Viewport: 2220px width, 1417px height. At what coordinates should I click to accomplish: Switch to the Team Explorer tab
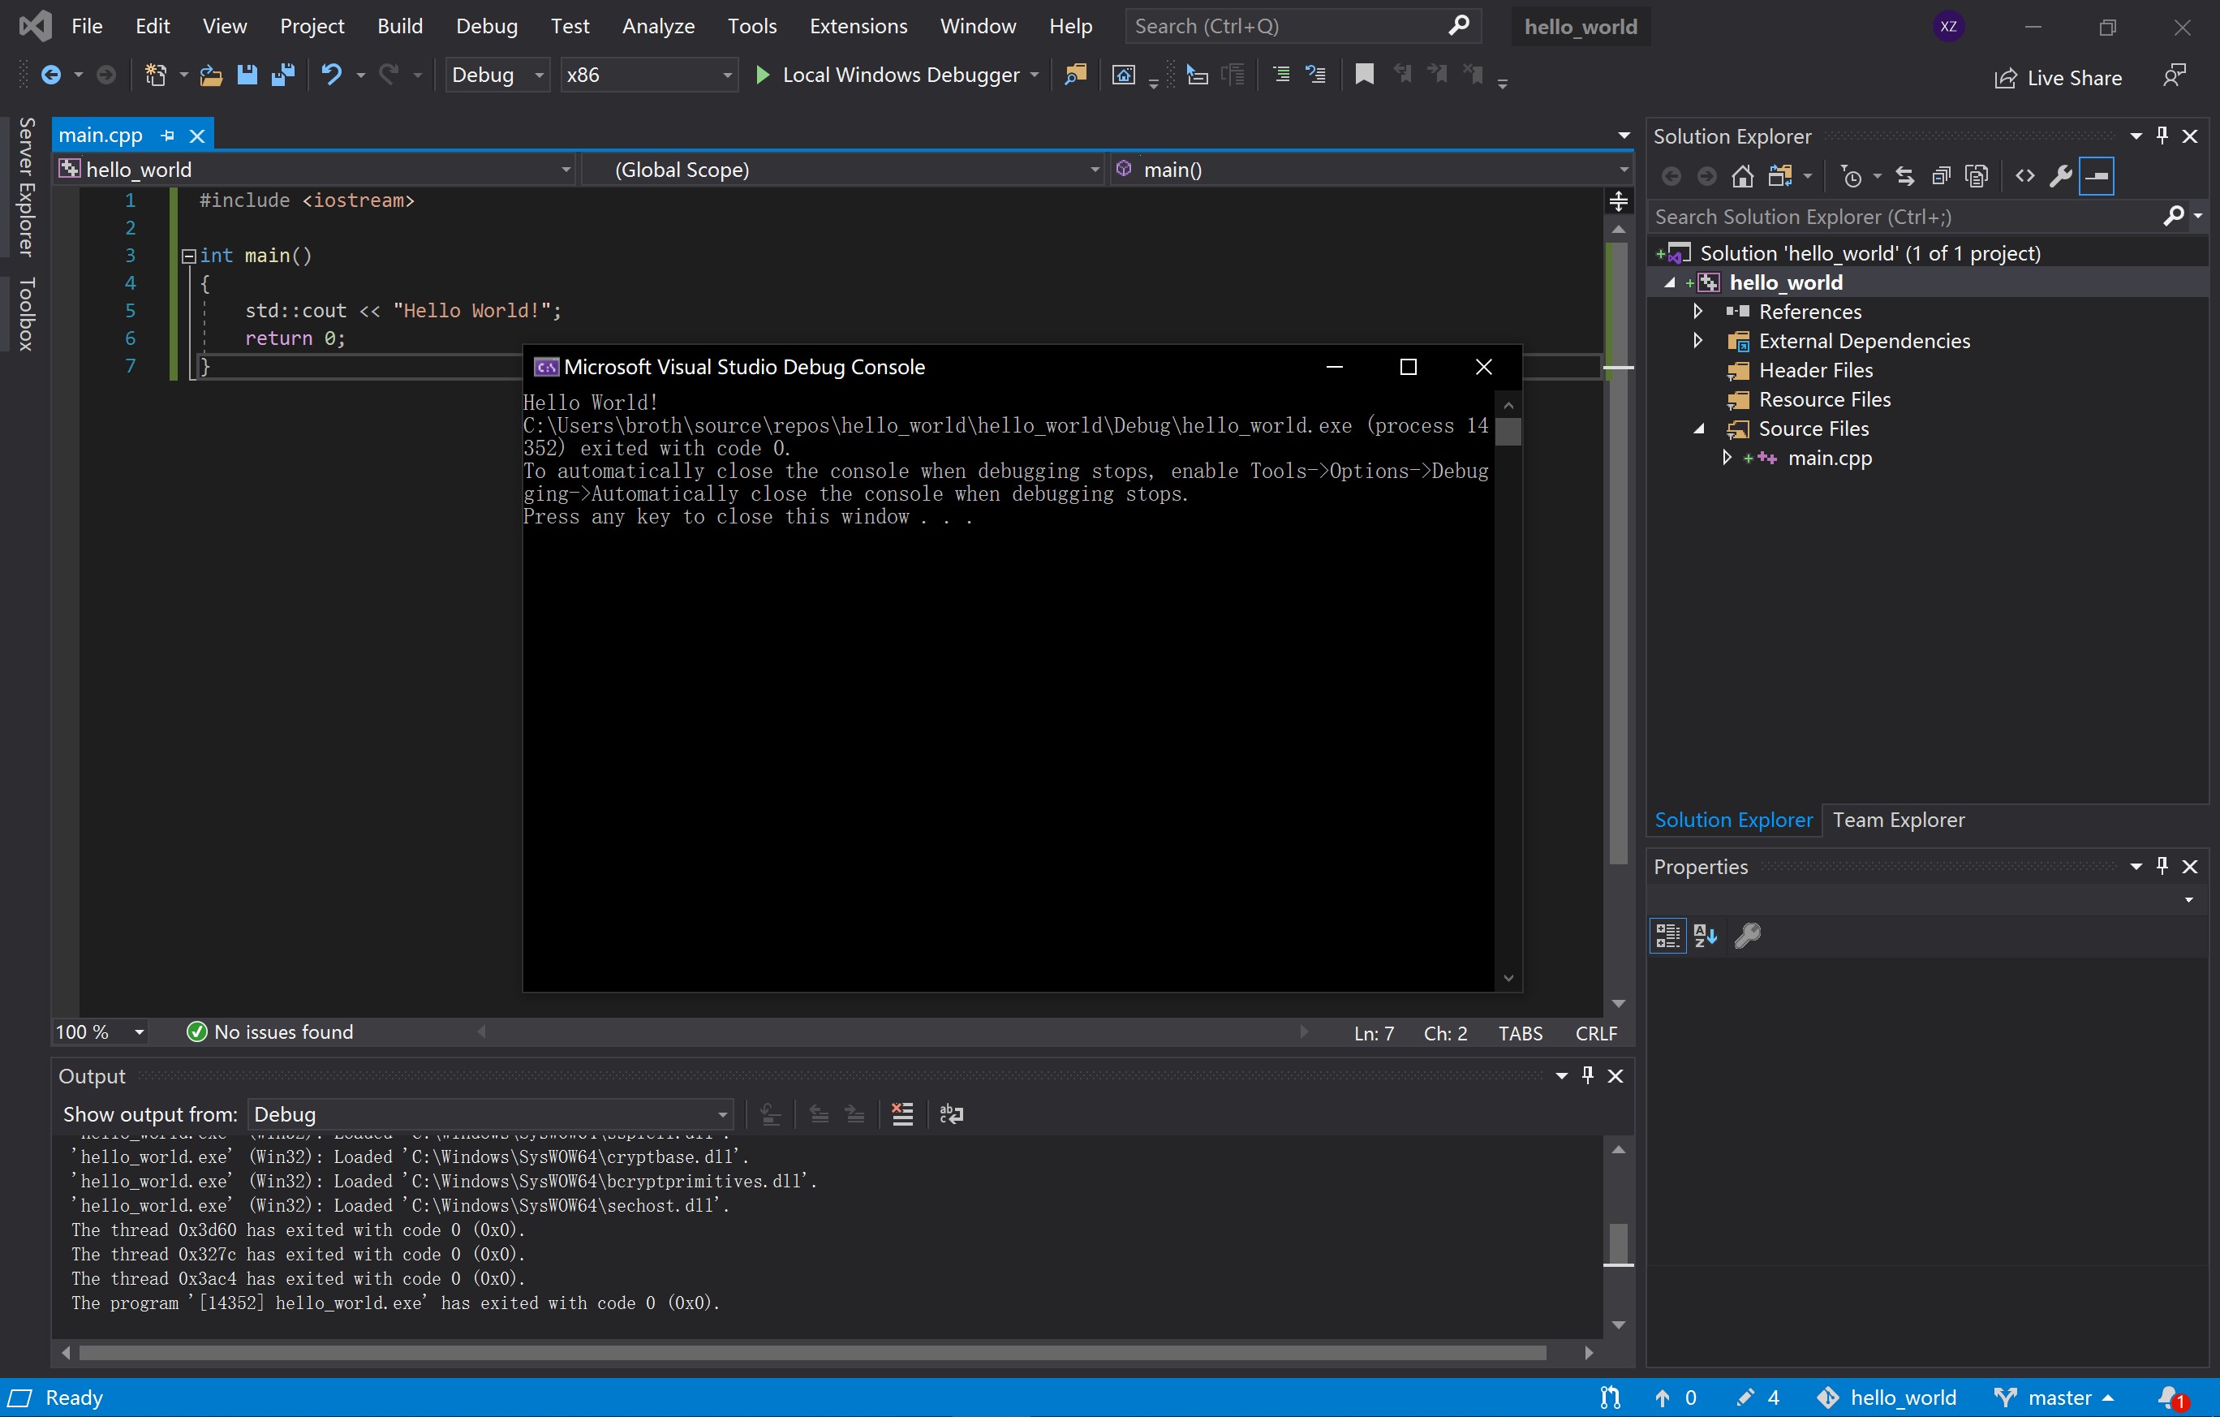1898,820
